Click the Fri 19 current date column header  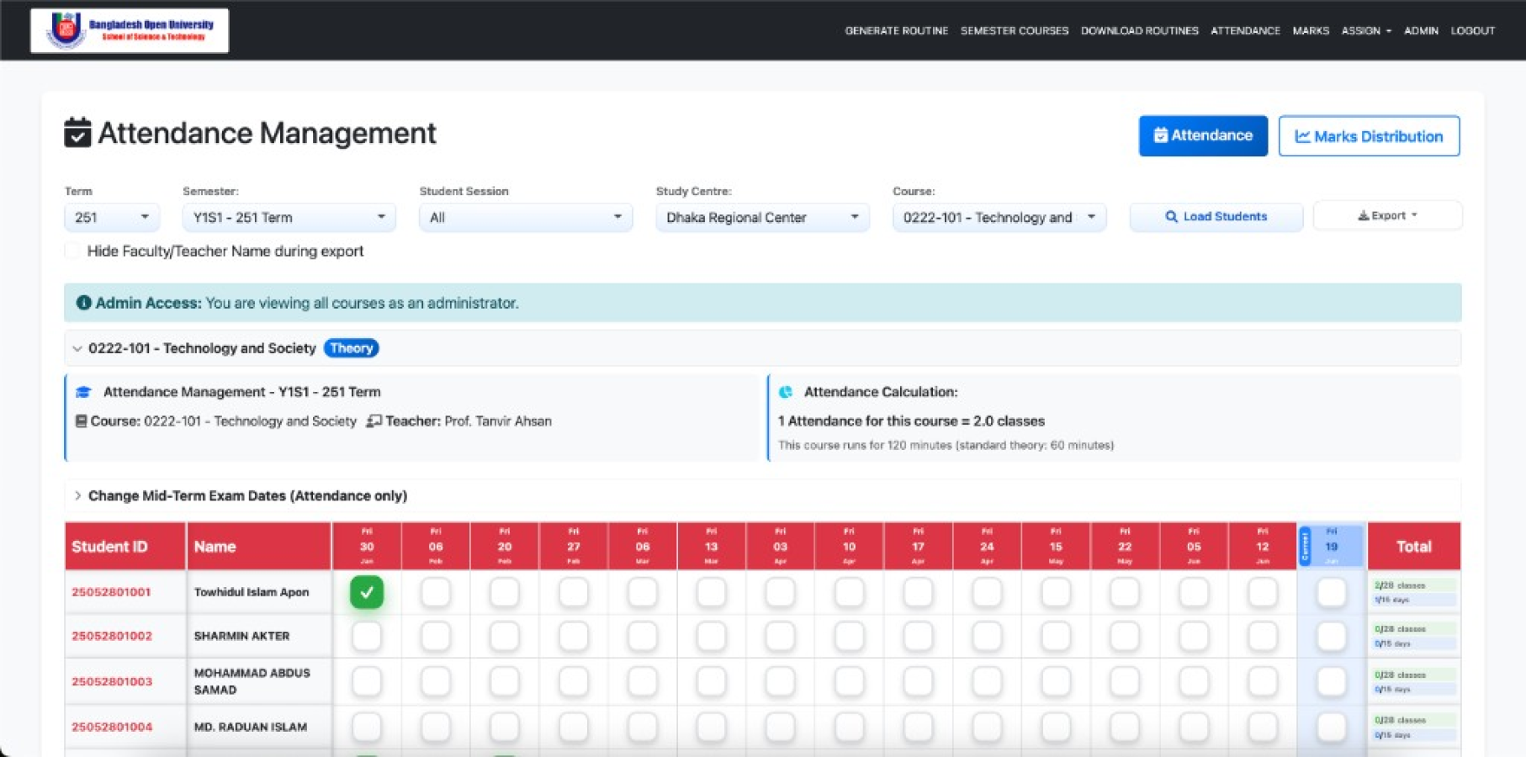coord(1332,546)
